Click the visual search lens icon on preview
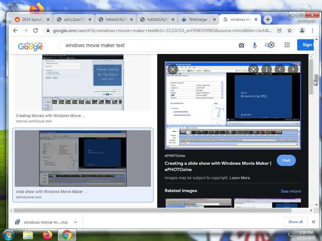Viewport: 322px width, 241px height. [253, 69]
